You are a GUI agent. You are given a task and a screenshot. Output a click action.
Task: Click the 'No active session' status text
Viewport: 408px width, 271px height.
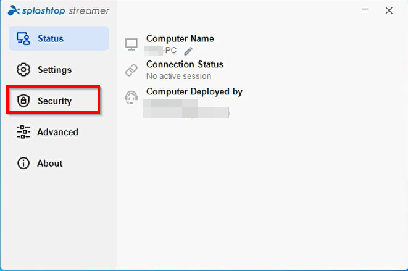(x=179, y=77)
